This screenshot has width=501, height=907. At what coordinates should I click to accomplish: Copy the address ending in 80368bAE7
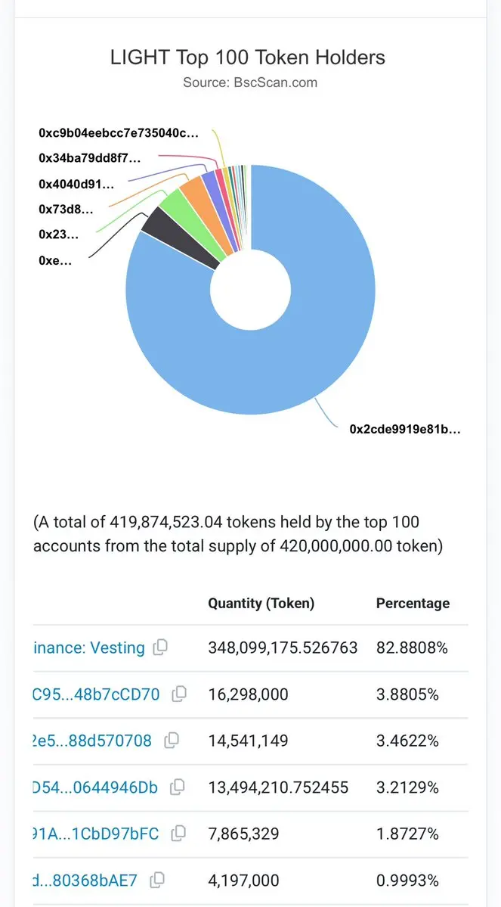(x=157, y=880)
